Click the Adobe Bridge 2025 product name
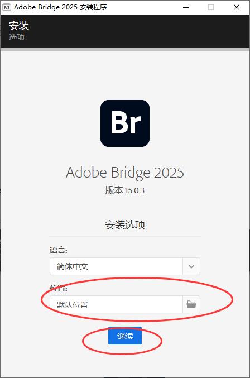 click(x=125, y=173)
